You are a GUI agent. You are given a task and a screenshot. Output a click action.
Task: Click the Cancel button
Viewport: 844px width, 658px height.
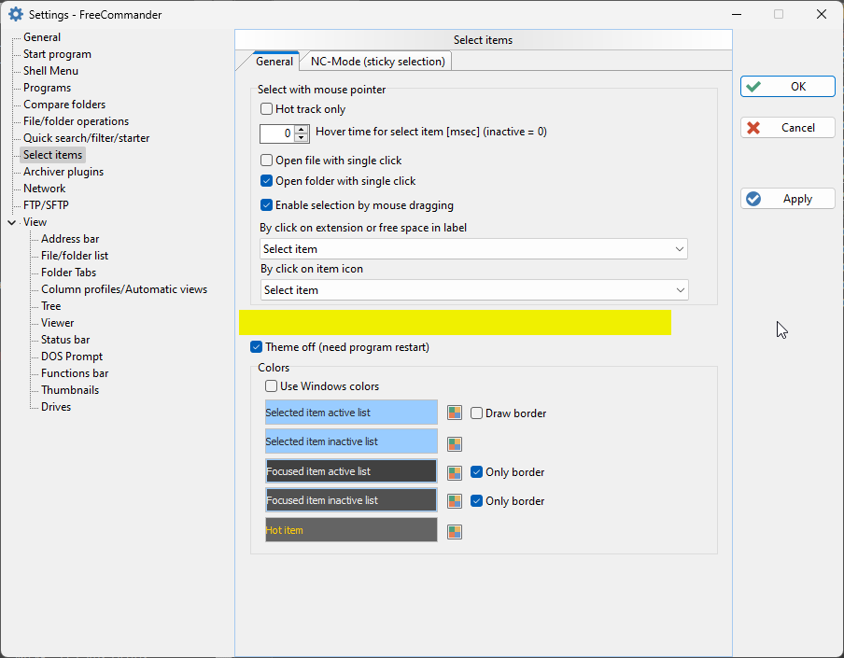pos(787,128)
